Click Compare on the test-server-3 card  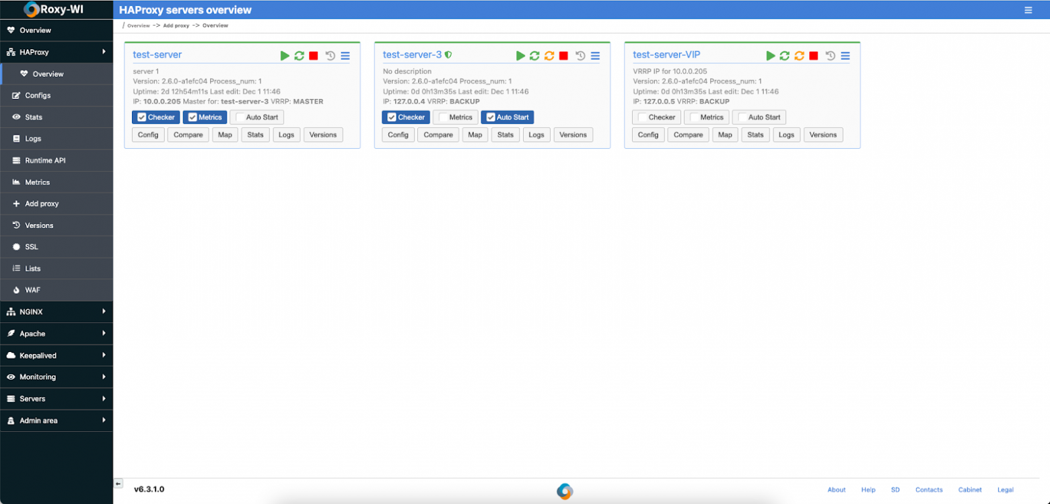click(x=438, y=135)
